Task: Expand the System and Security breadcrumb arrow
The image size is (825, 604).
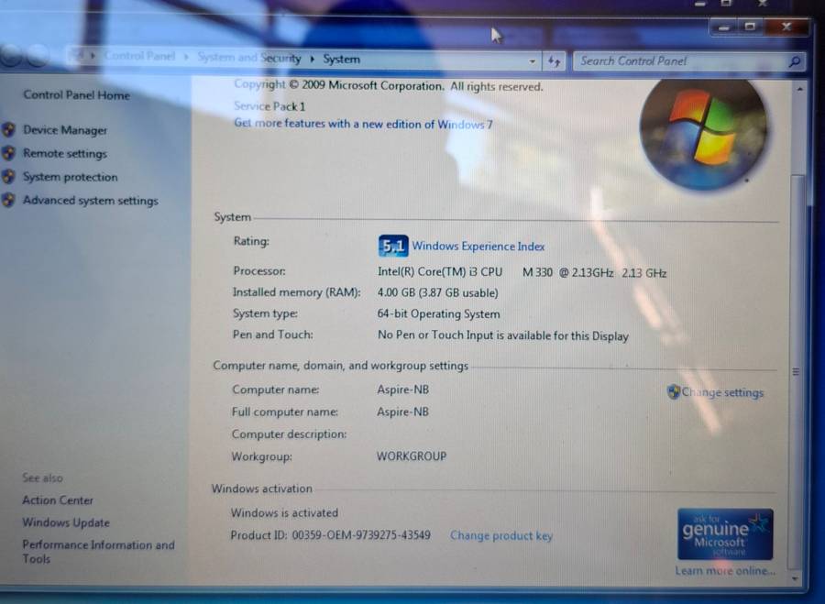Action: tap(312, 59)
